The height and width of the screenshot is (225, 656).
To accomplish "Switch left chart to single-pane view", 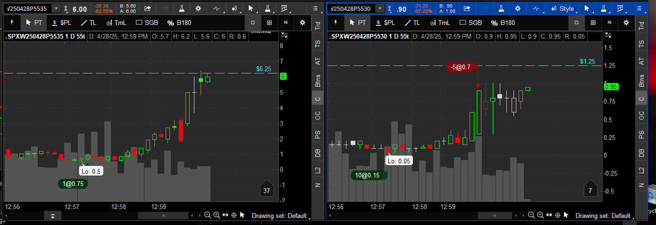I will tap(253, 23).
